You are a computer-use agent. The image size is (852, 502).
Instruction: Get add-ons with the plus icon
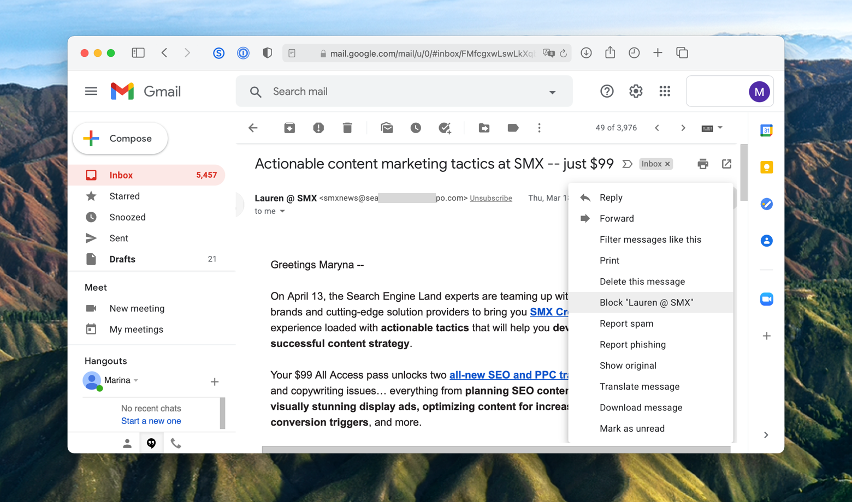(766, 336)
